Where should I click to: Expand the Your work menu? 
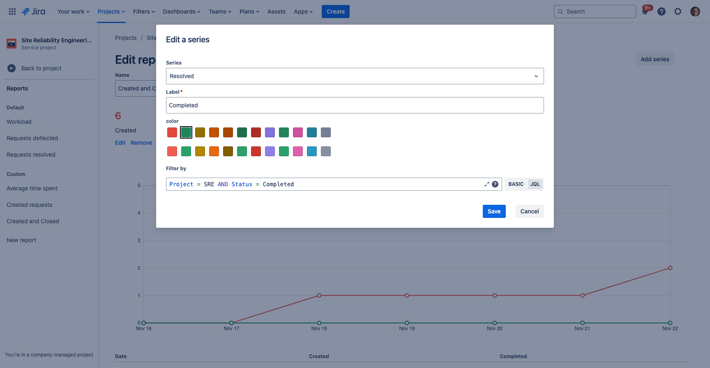[x=74, y=12]
